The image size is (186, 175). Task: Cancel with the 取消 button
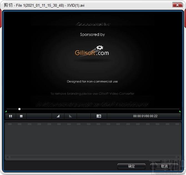tap(164, 166)
